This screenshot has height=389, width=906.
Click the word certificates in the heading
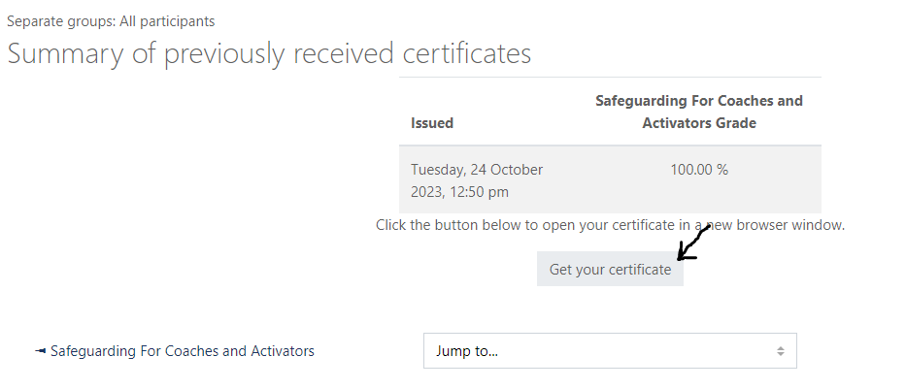[467, 53]
